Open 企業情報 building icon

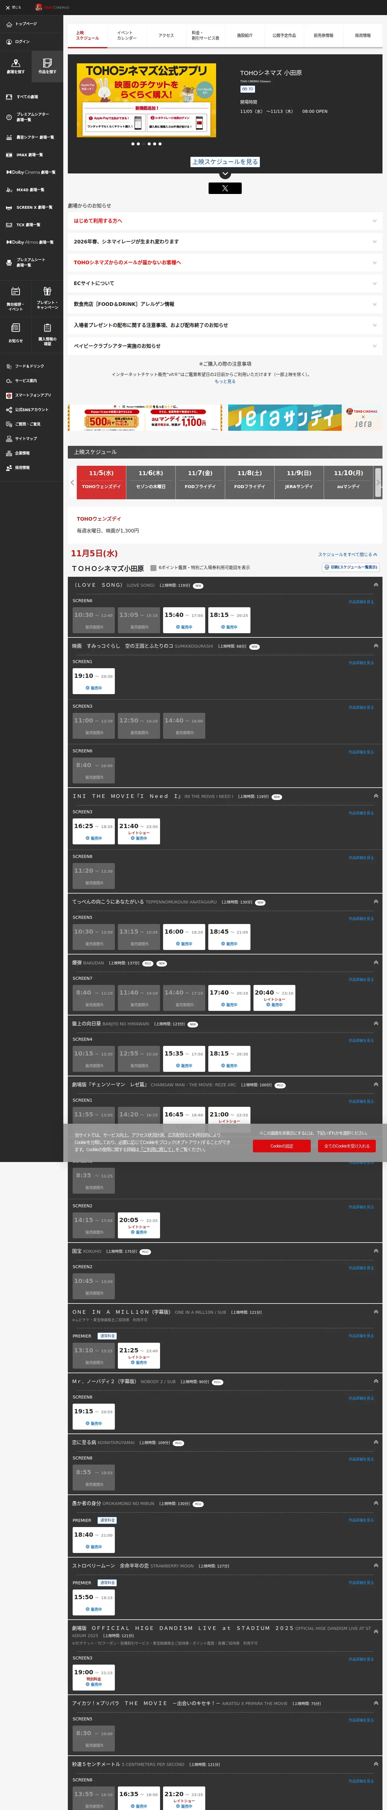coord(9,453)
